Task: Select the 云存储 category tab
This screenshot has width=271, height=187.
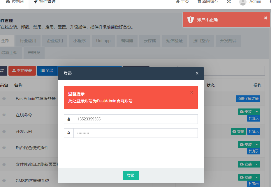Action: [x=150, y=41]
